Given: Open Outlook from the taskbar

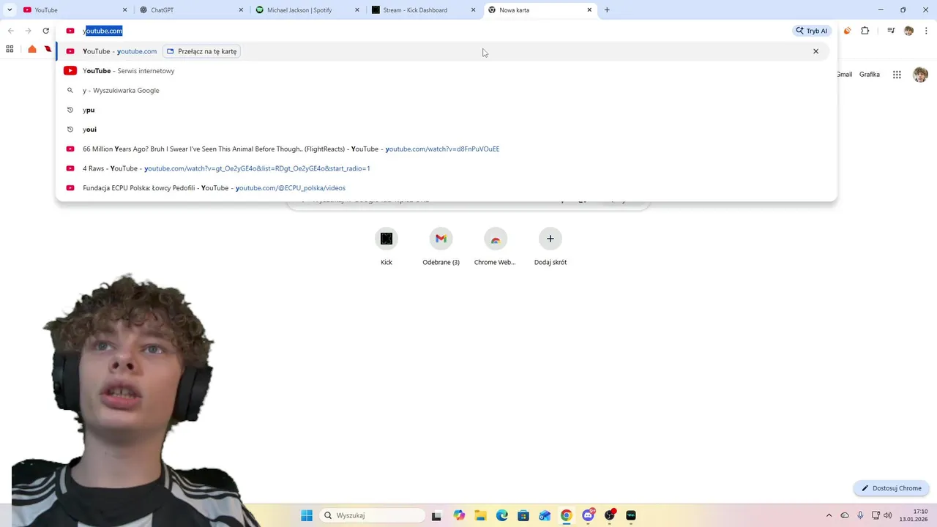Looking at the screenshot, I should click(545, 515).
